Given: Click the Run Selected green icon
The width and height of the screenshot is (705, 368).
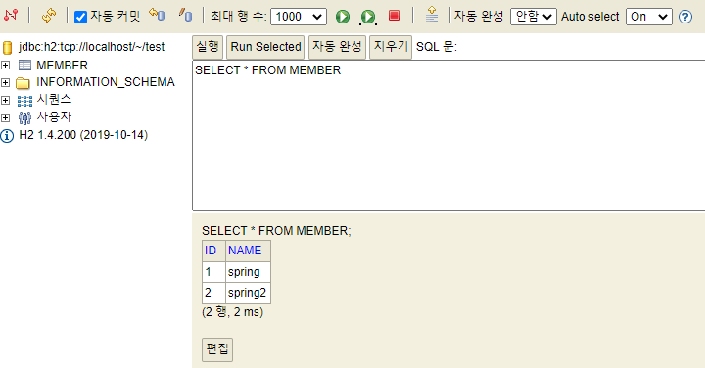Looking at the screenshot, I should 368,17.
